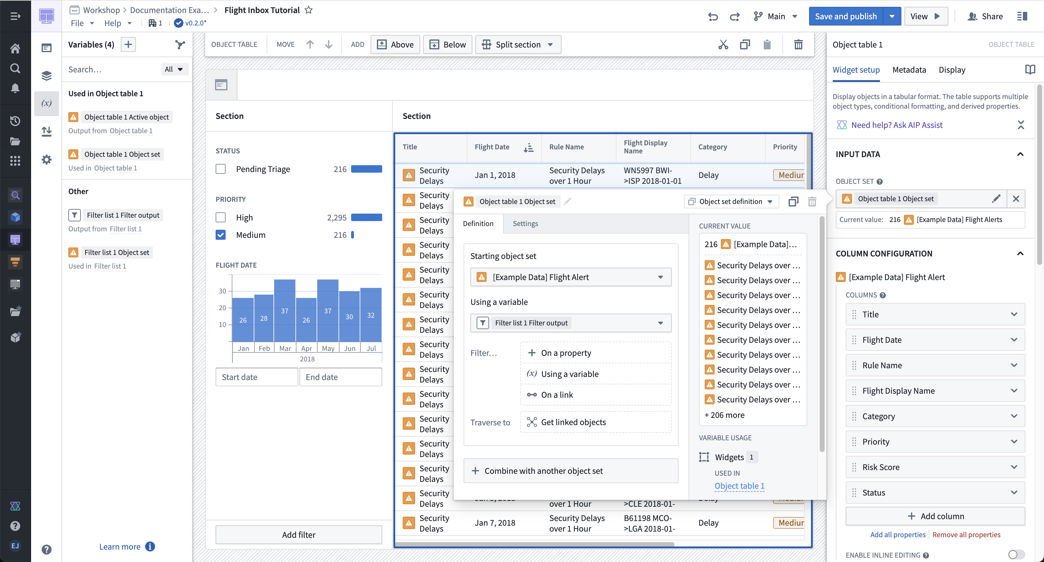
Task: Open the File menu
Action: coord(82,23)
